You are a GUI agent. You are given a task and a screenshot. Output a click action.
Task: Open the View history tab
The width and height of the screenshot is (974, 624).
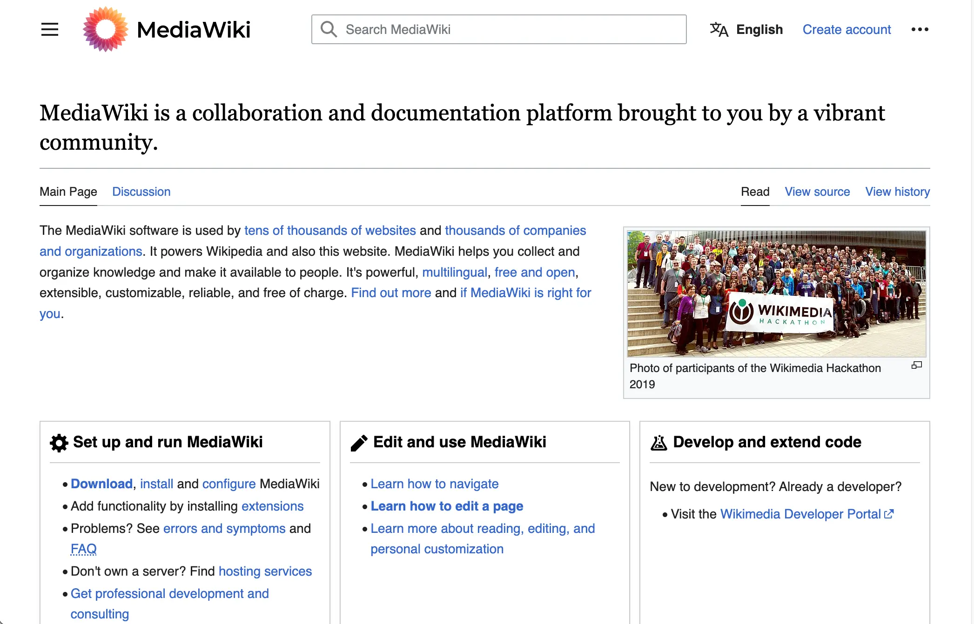(897, 192)
